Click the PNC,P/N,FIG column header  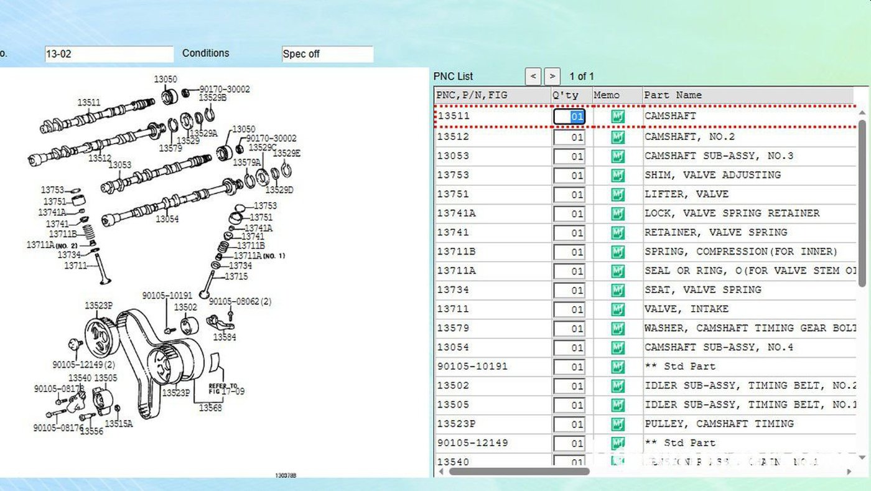pyautogui.click(x=492, y=95)
